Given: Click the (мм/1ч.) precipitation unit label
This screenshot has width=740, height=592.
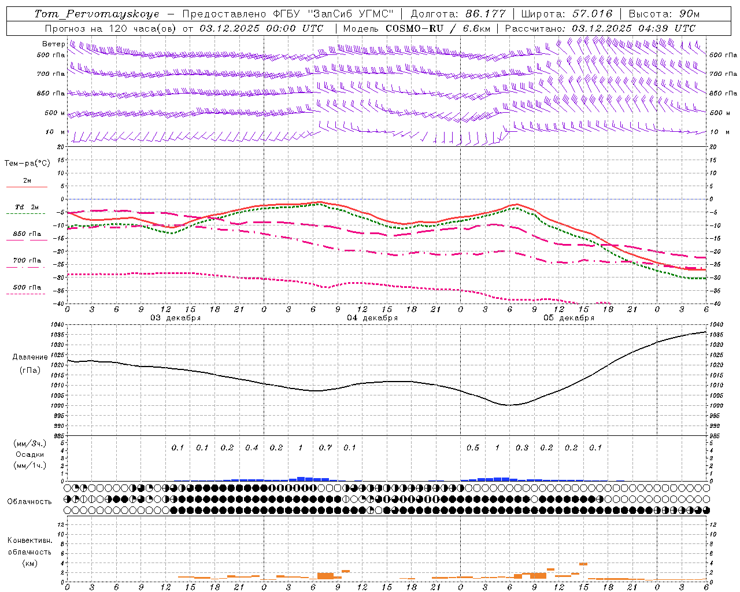Looking at the screenshot, I should pyautogui.click(x=30, y=465).
